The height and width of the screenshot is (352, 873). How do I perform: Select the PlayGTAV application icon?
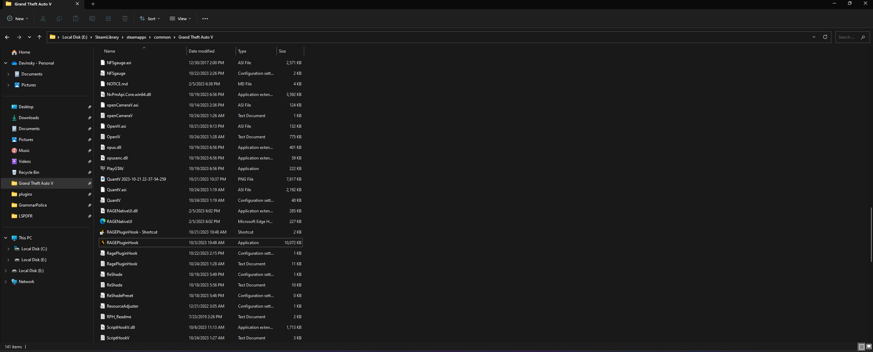(103, 169)
